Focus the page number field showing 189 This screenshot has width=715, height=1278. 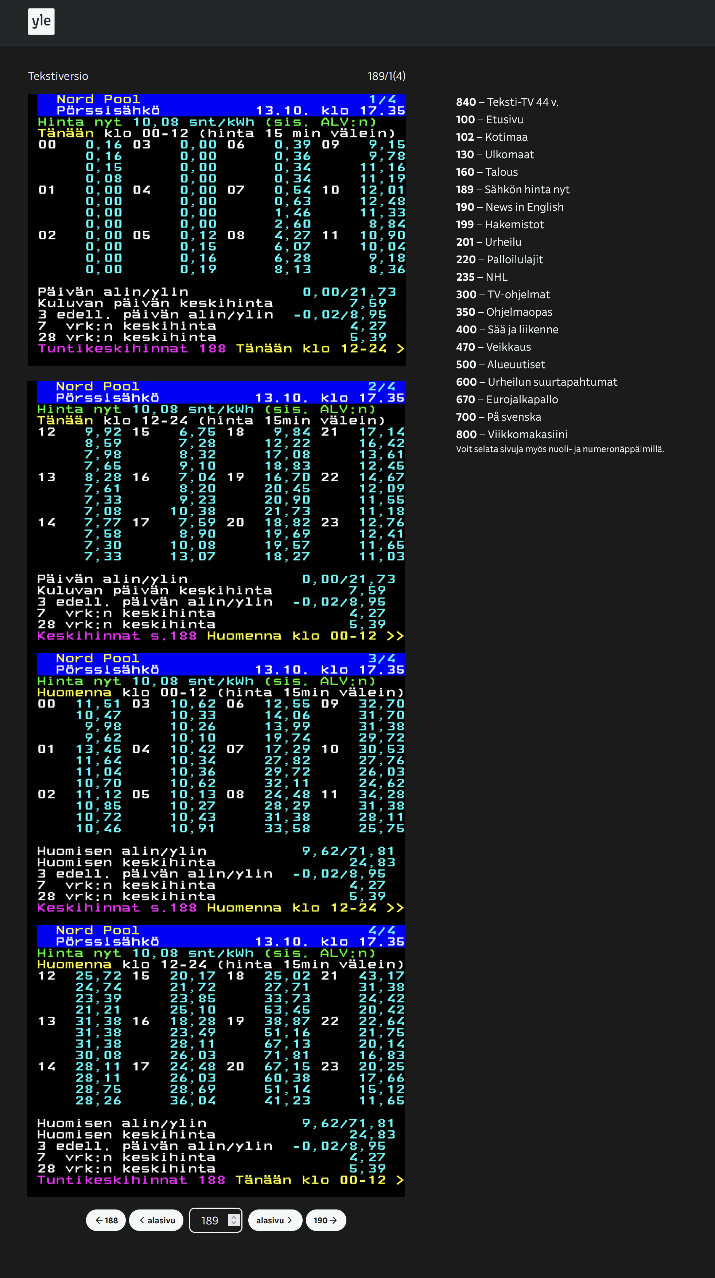point(209,1220)
